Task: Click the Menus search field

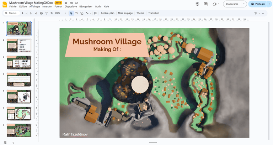Action: (x=12, y=13)
